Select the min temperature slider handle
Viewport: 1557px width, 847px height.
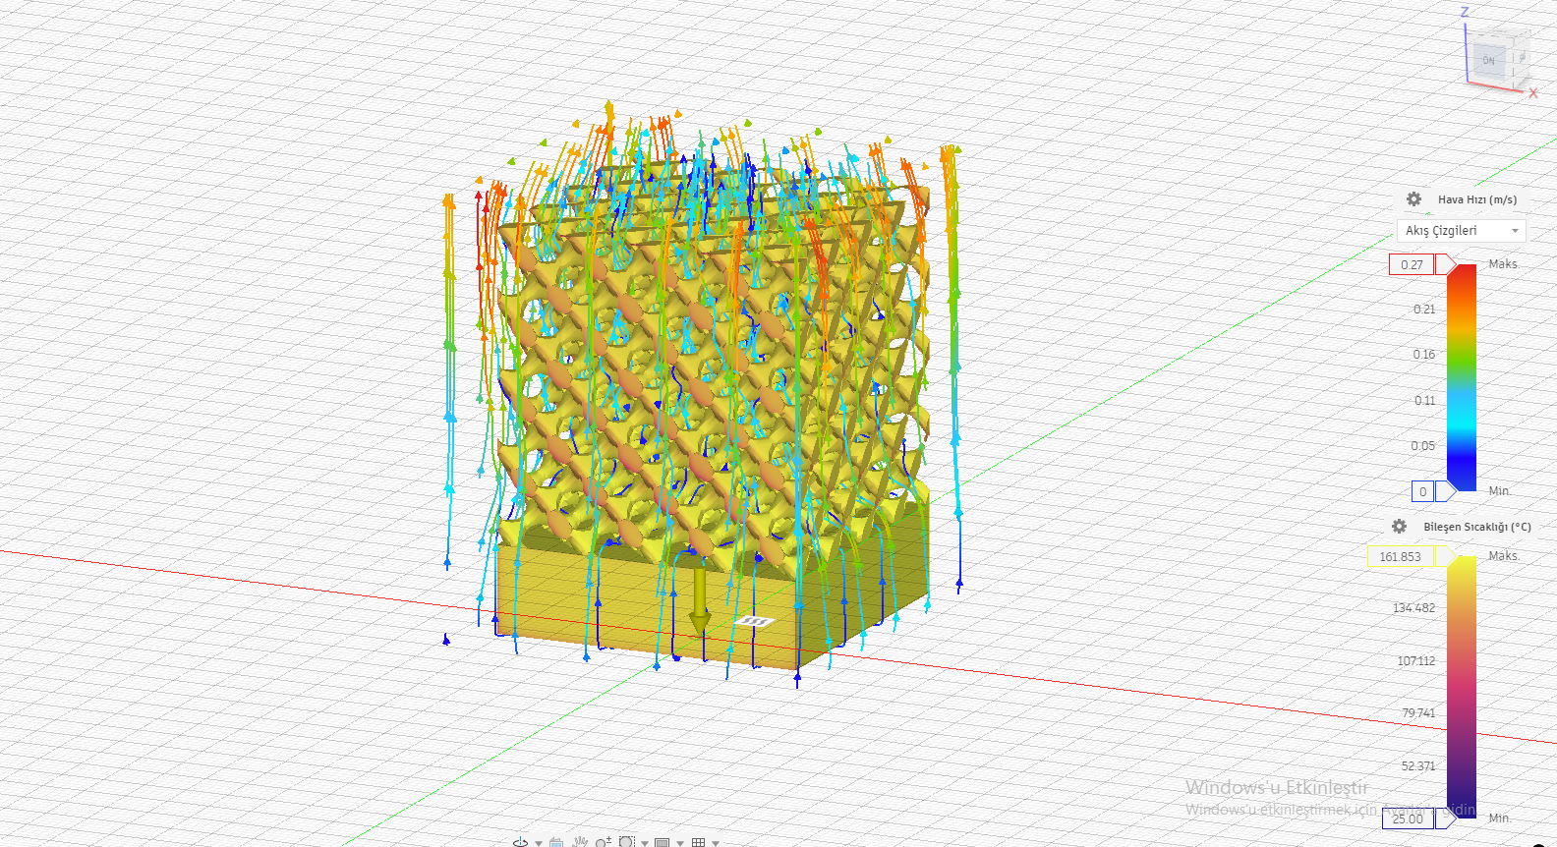(1446, 819)
